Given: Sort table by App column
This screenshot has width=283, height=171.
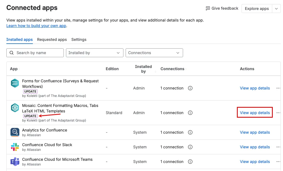Looking at the screenshot, I should [x=19, y=69].
